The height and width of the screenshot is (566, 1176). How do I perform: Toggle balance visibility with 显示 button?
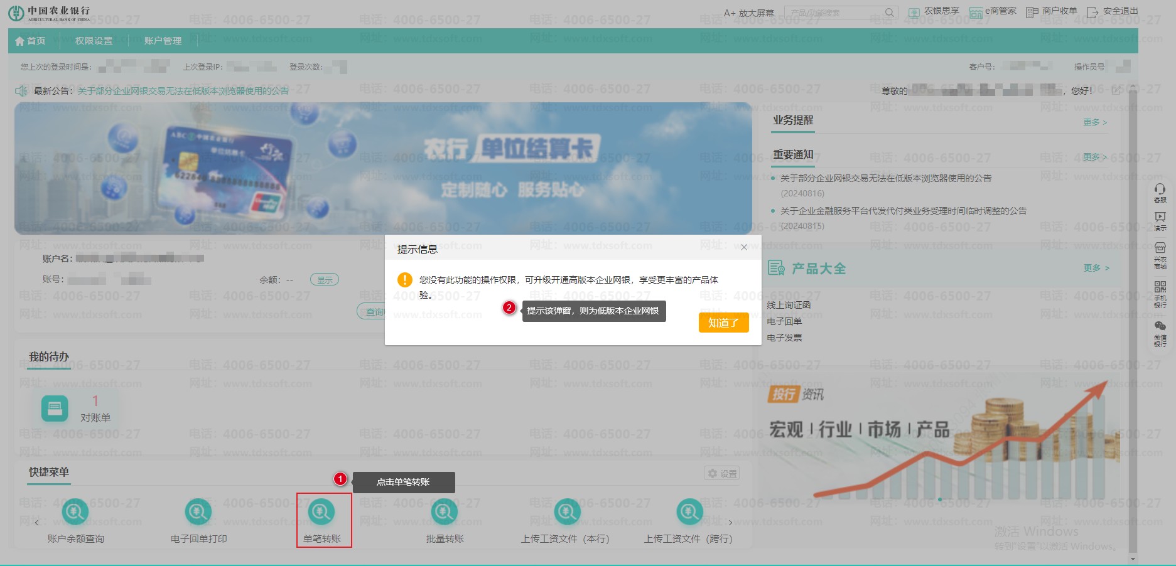tap(325, 280)
